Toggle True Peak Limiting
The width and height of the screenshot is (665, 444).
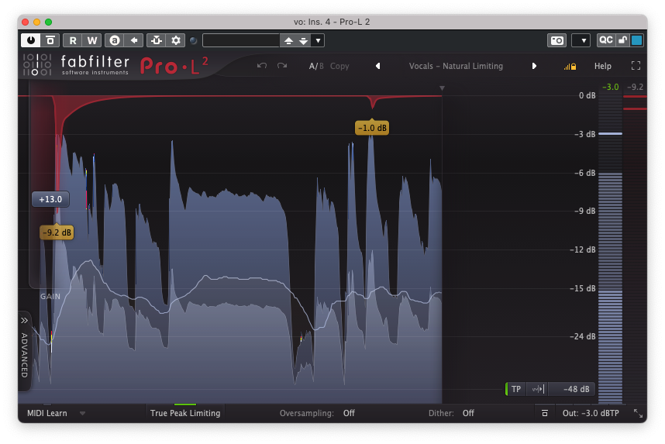(185, 414)
